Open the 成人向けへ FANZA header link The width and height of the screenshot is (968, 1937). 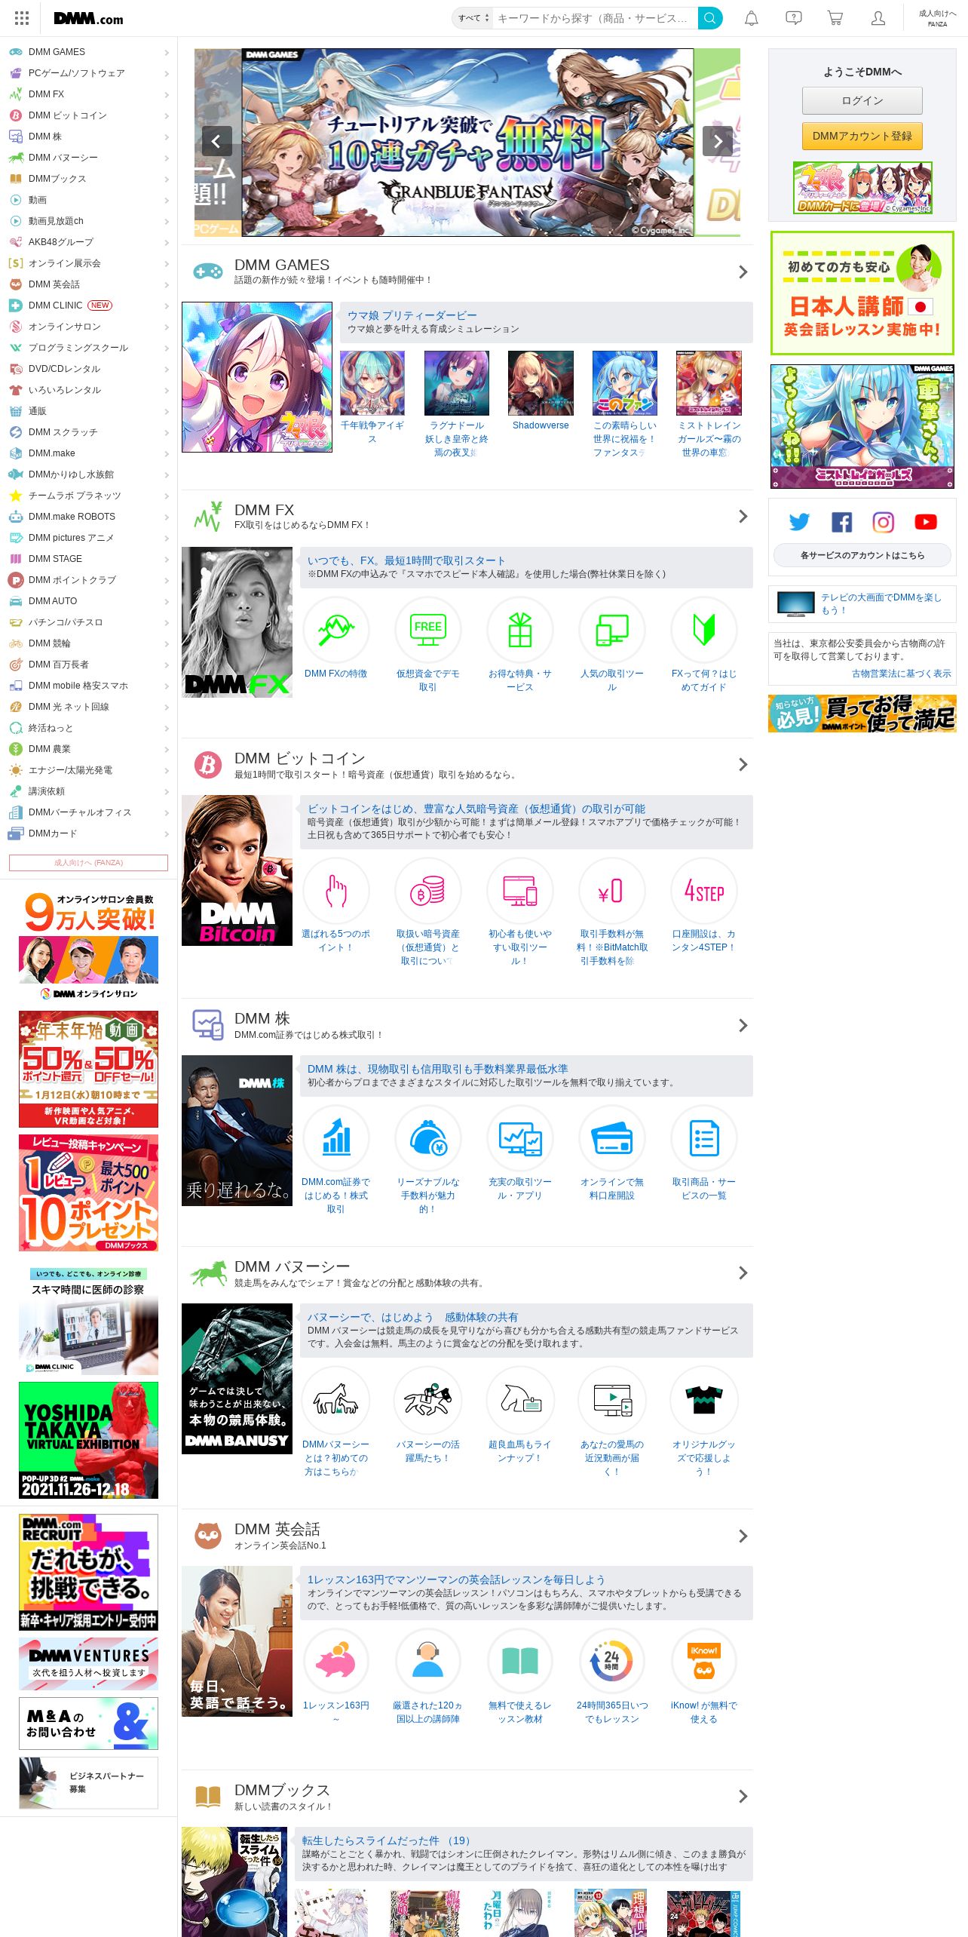[x=937, y=18]
